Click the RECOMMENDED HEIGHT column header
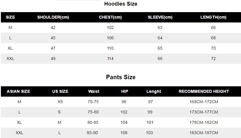 click(204, 91)
